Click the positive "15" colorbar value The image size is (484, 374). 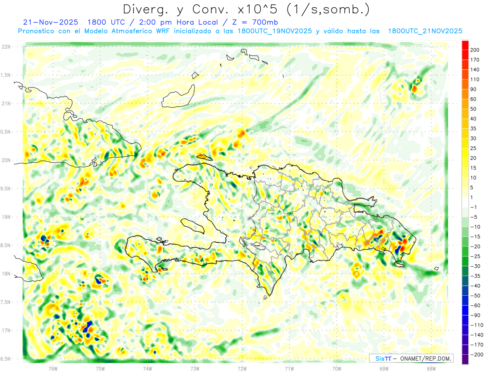[474, 168]
